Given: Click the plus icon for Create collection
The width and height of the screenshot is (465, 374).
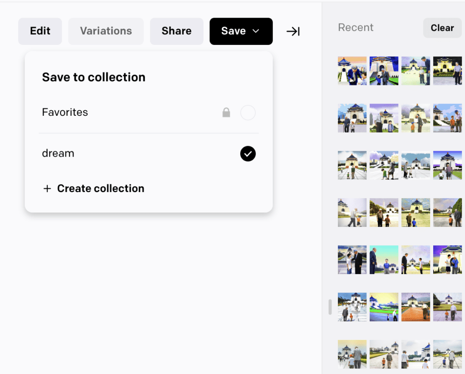Looking at the screenshot, I should (x=47, y=189).
